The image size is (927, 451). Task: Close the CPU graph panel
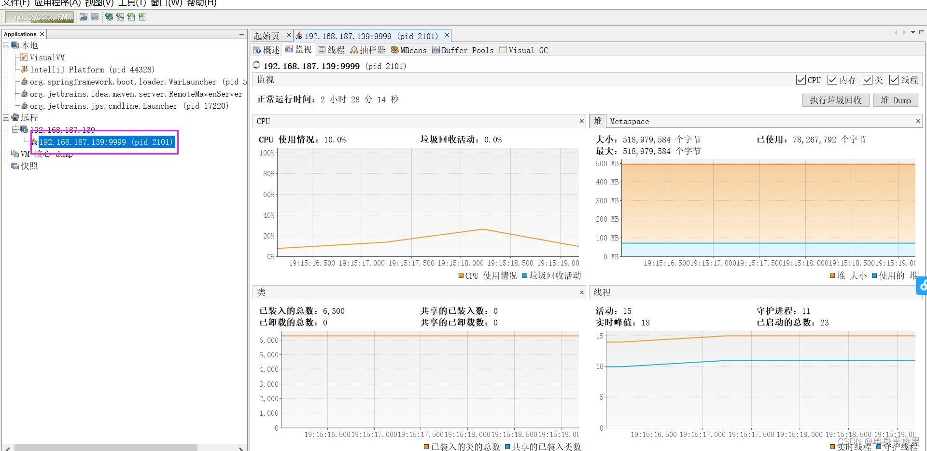point(582,121)
